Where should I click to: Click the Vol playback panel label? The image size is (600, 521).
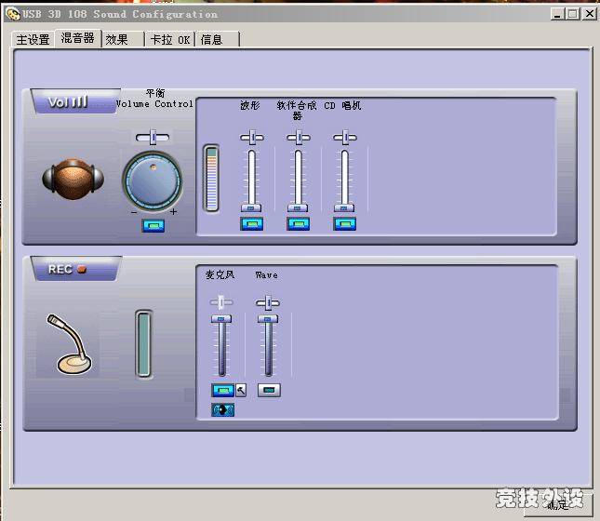69,102
